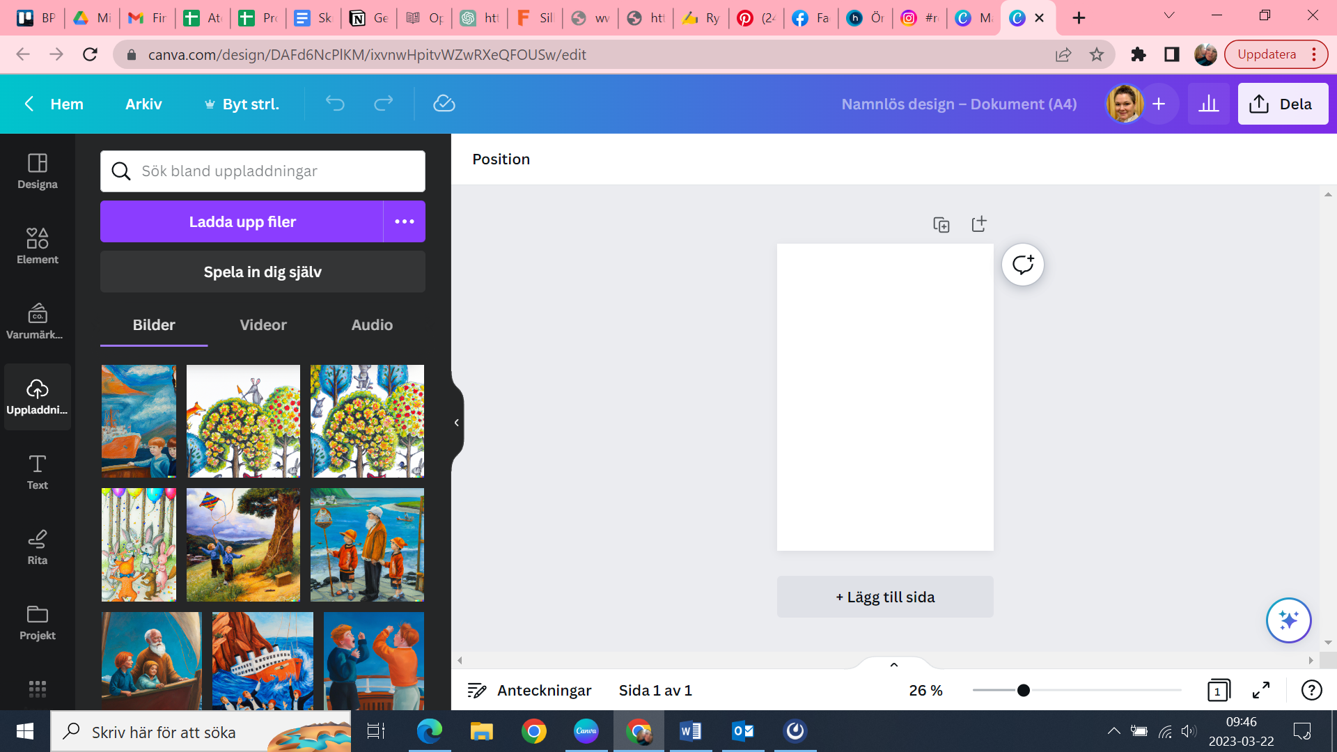Open Word from the taskbar

(690, 731)
